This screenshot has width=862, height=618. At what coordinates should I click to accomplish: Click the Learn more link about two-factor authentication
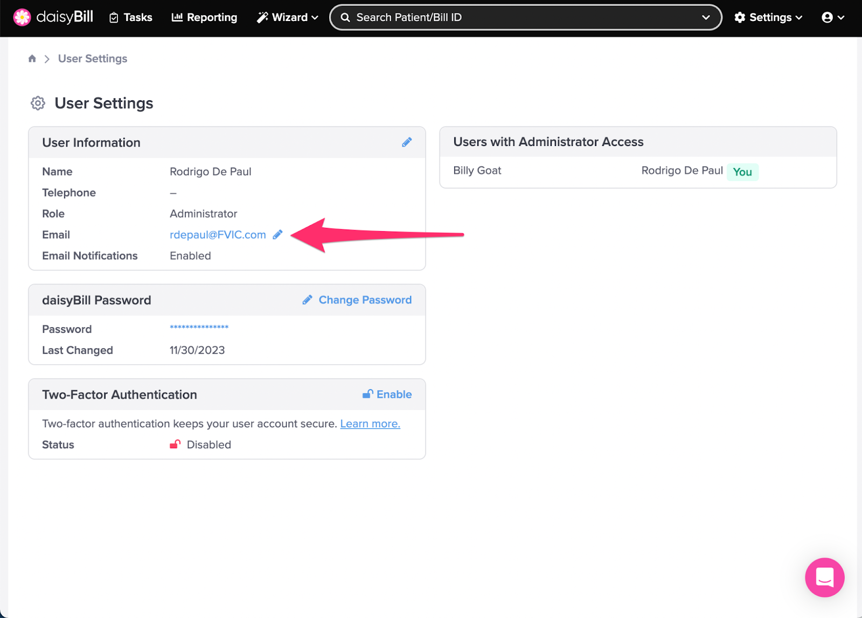pyautogui.click(x=370, y=423)
